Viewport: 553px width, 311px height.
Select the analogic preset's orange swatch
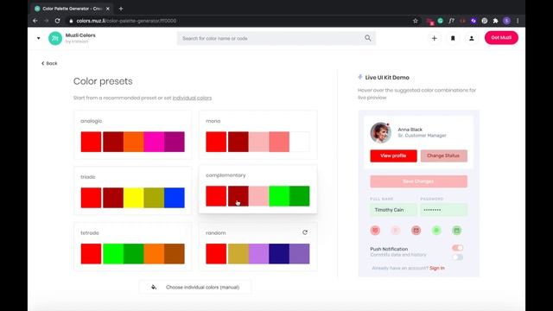click(x=134, y=142)
